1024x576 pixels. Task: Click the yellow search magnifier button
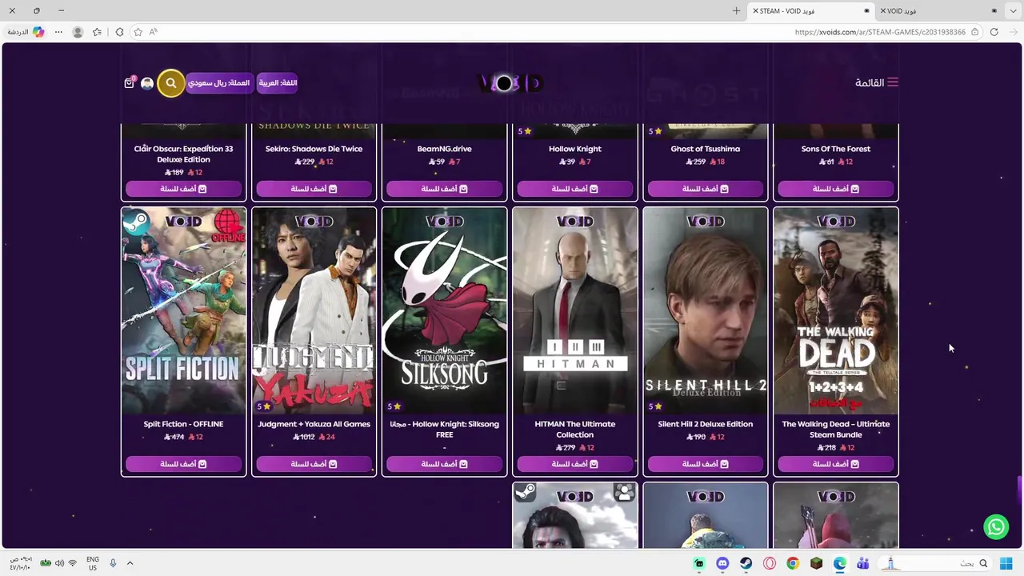point(170,83)
